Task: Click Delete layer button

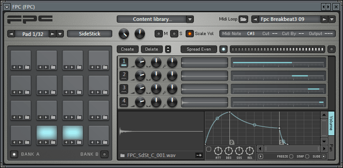Action: coord(151,49)
